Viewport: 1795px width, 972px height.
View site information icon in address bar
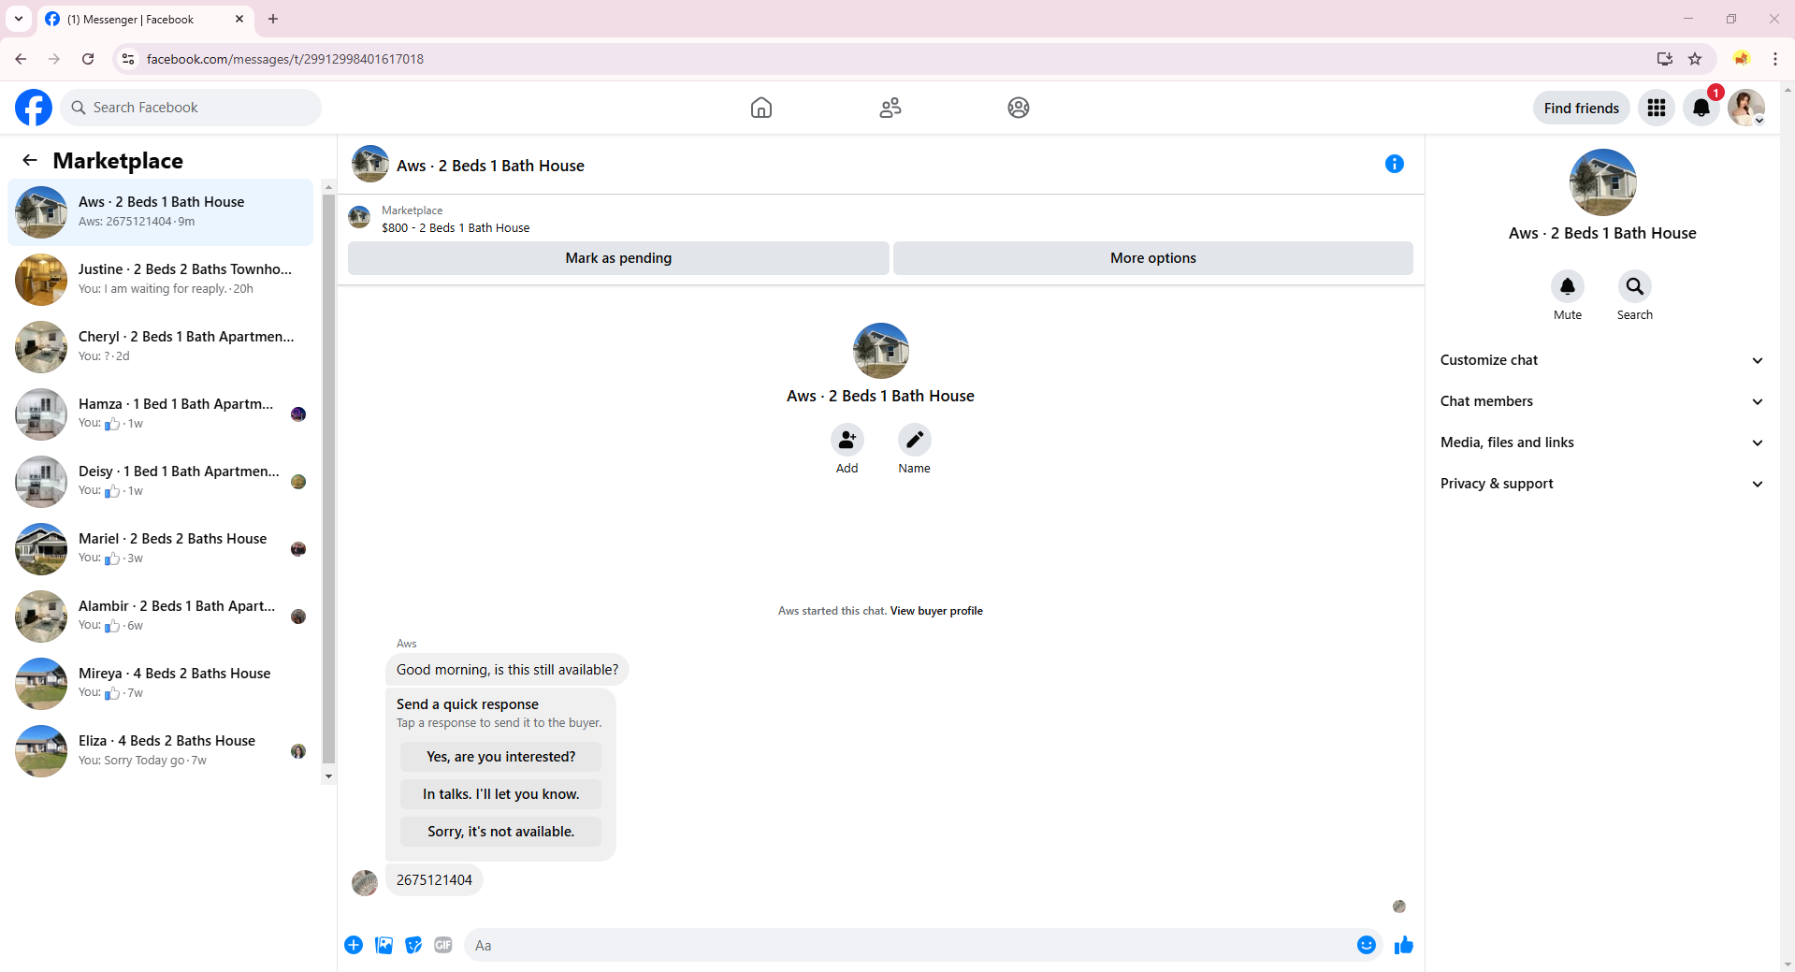click(x=128, y=59)
